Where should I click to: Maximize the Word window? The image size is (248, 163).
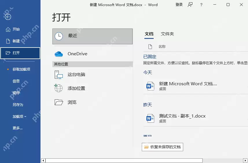pyautogui.click(x=228, y=5)
